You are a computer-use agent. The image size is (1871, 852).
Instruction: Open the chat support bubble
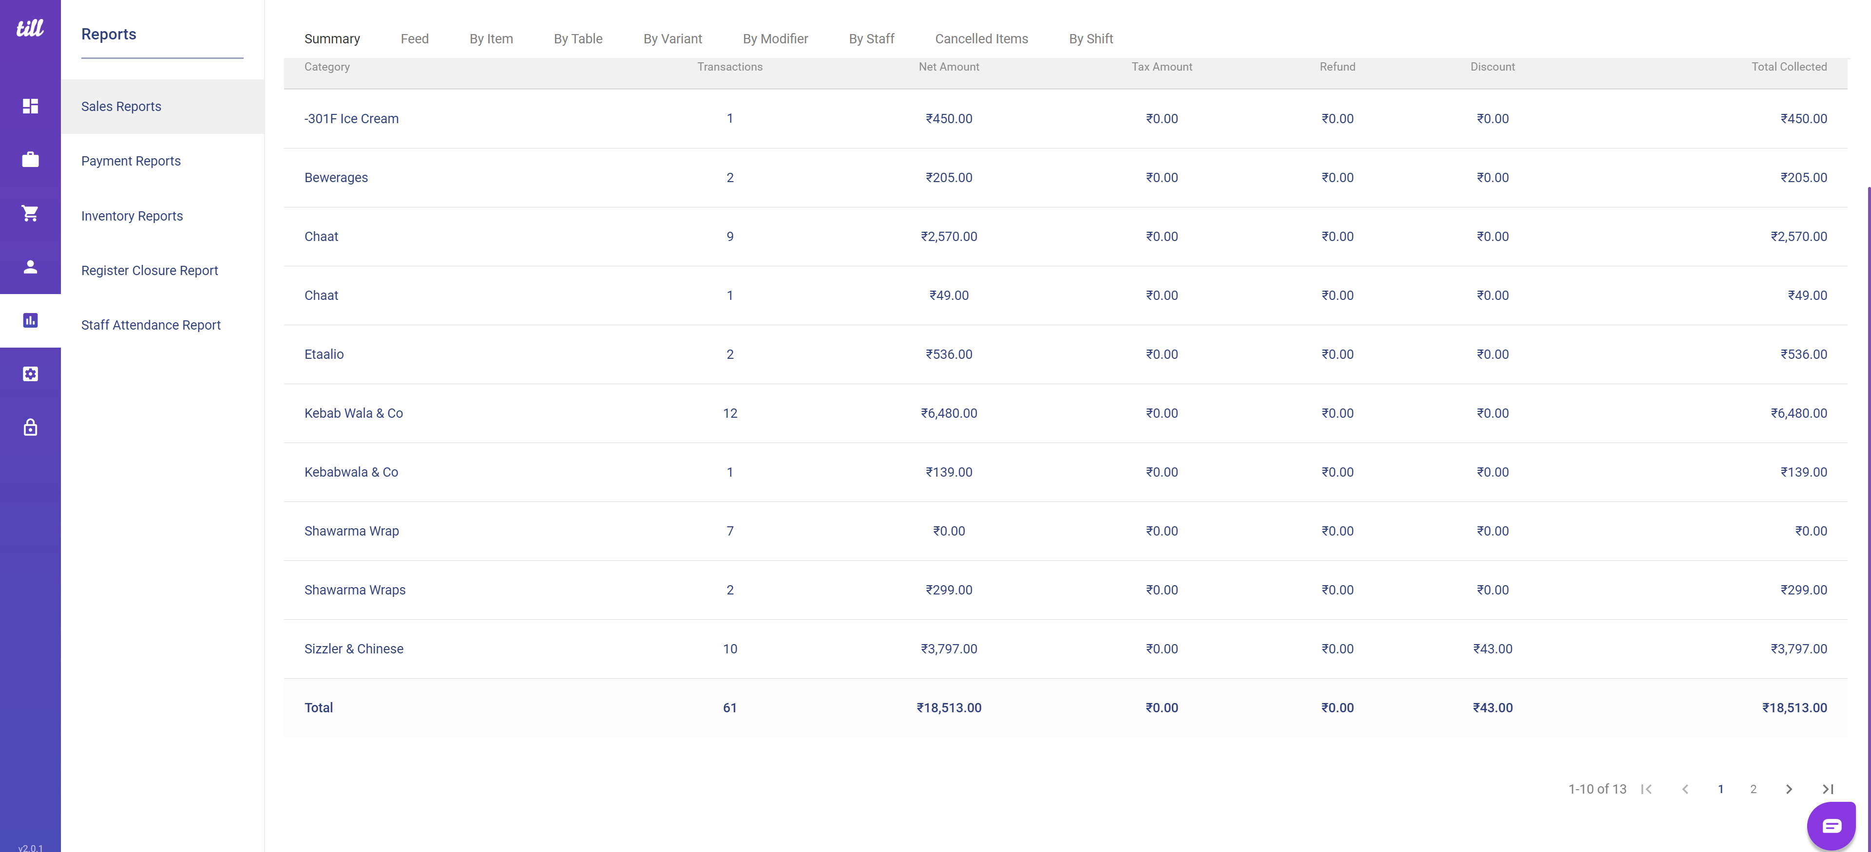click(1831, 826)
